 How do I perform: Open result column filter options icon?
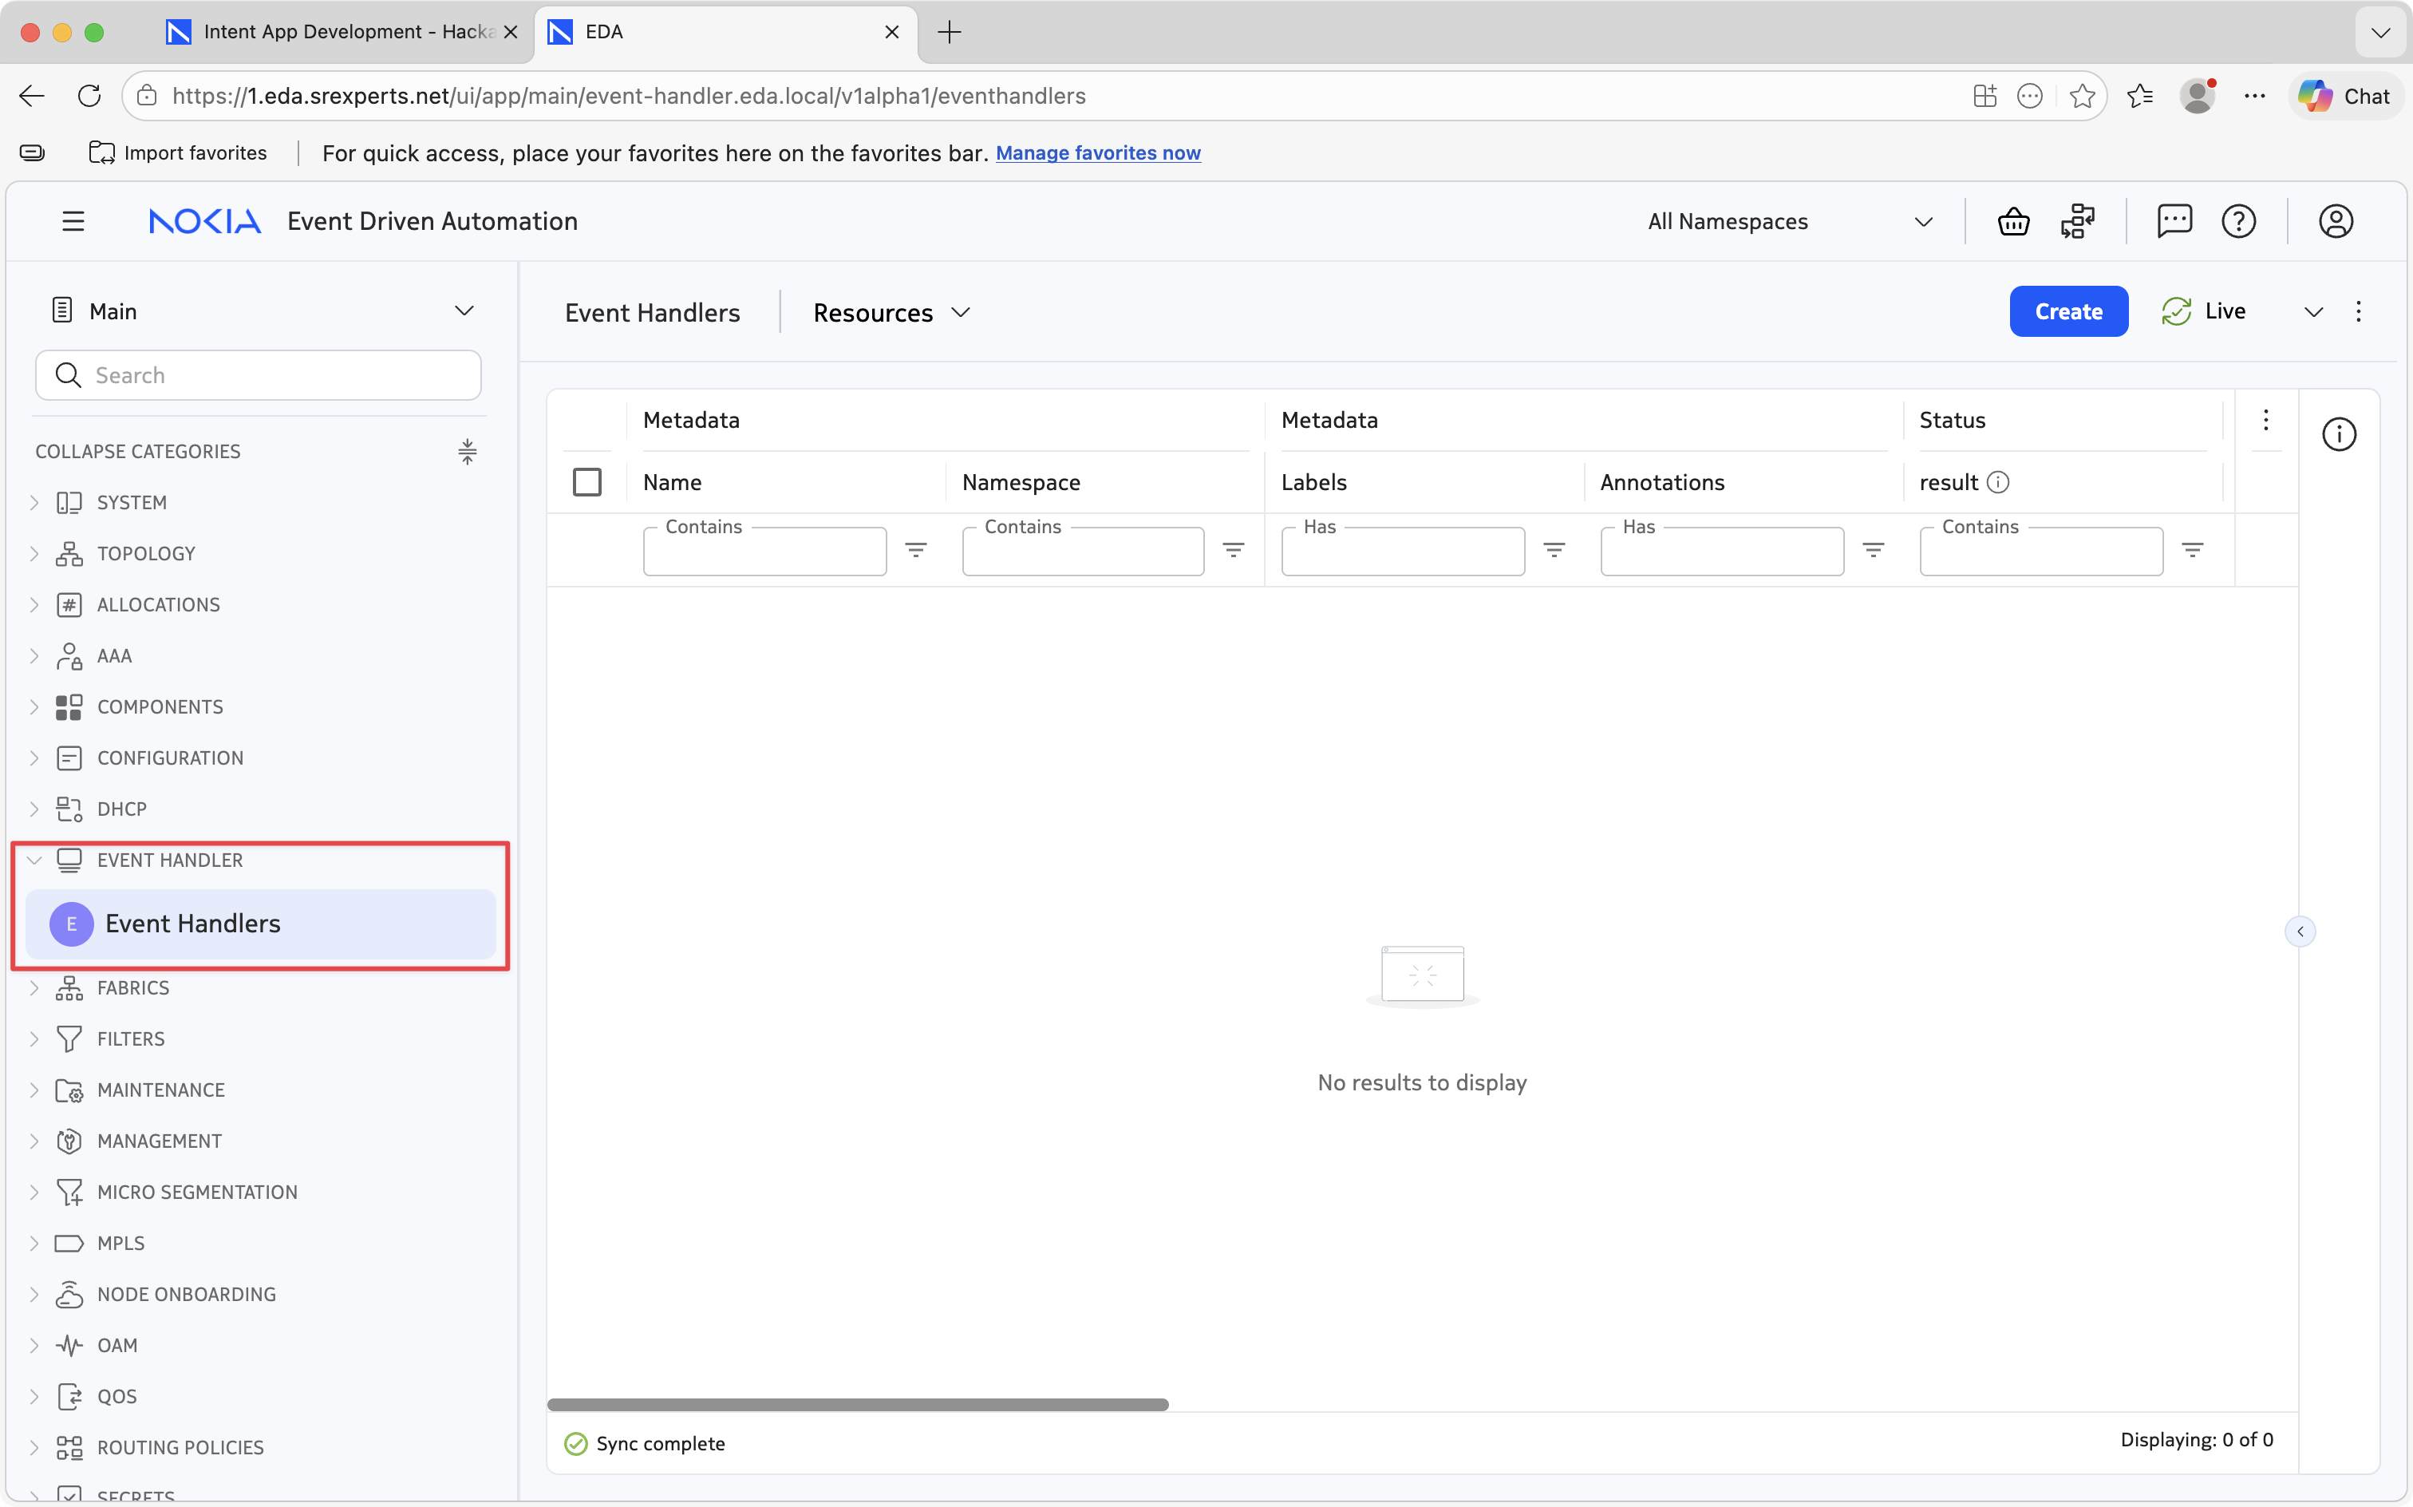[x=2192, y=550]
